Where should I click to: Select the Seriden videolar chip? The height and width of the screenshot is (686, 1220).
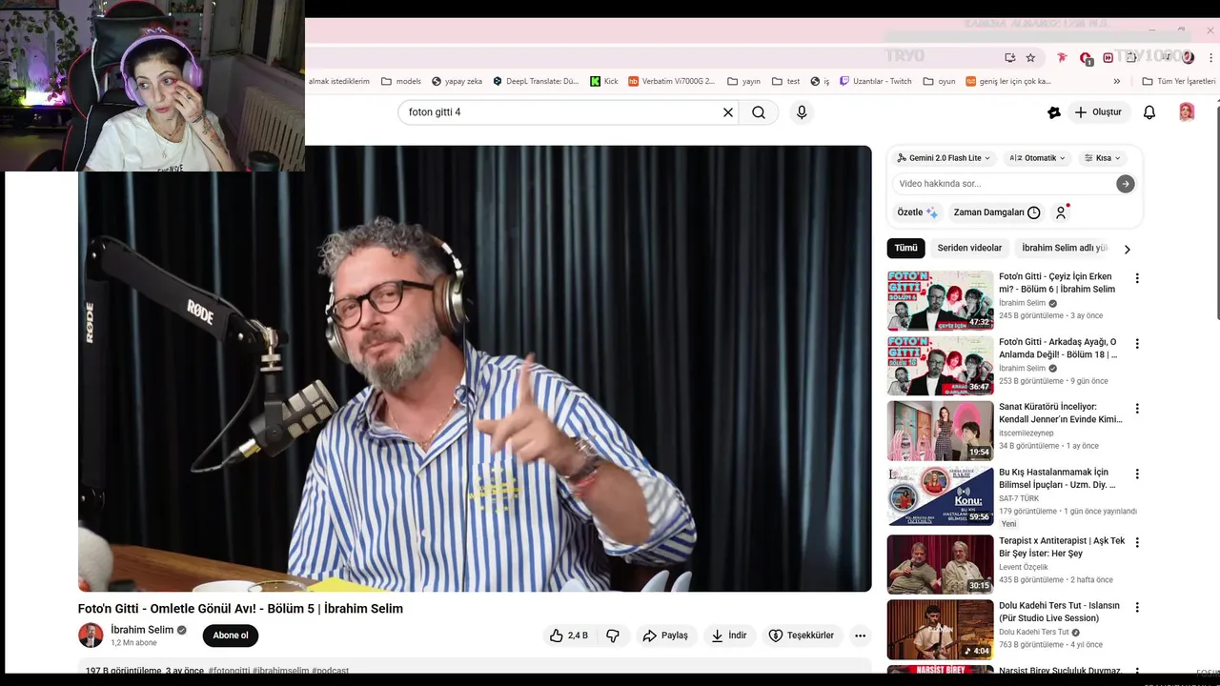coord(969,248)
